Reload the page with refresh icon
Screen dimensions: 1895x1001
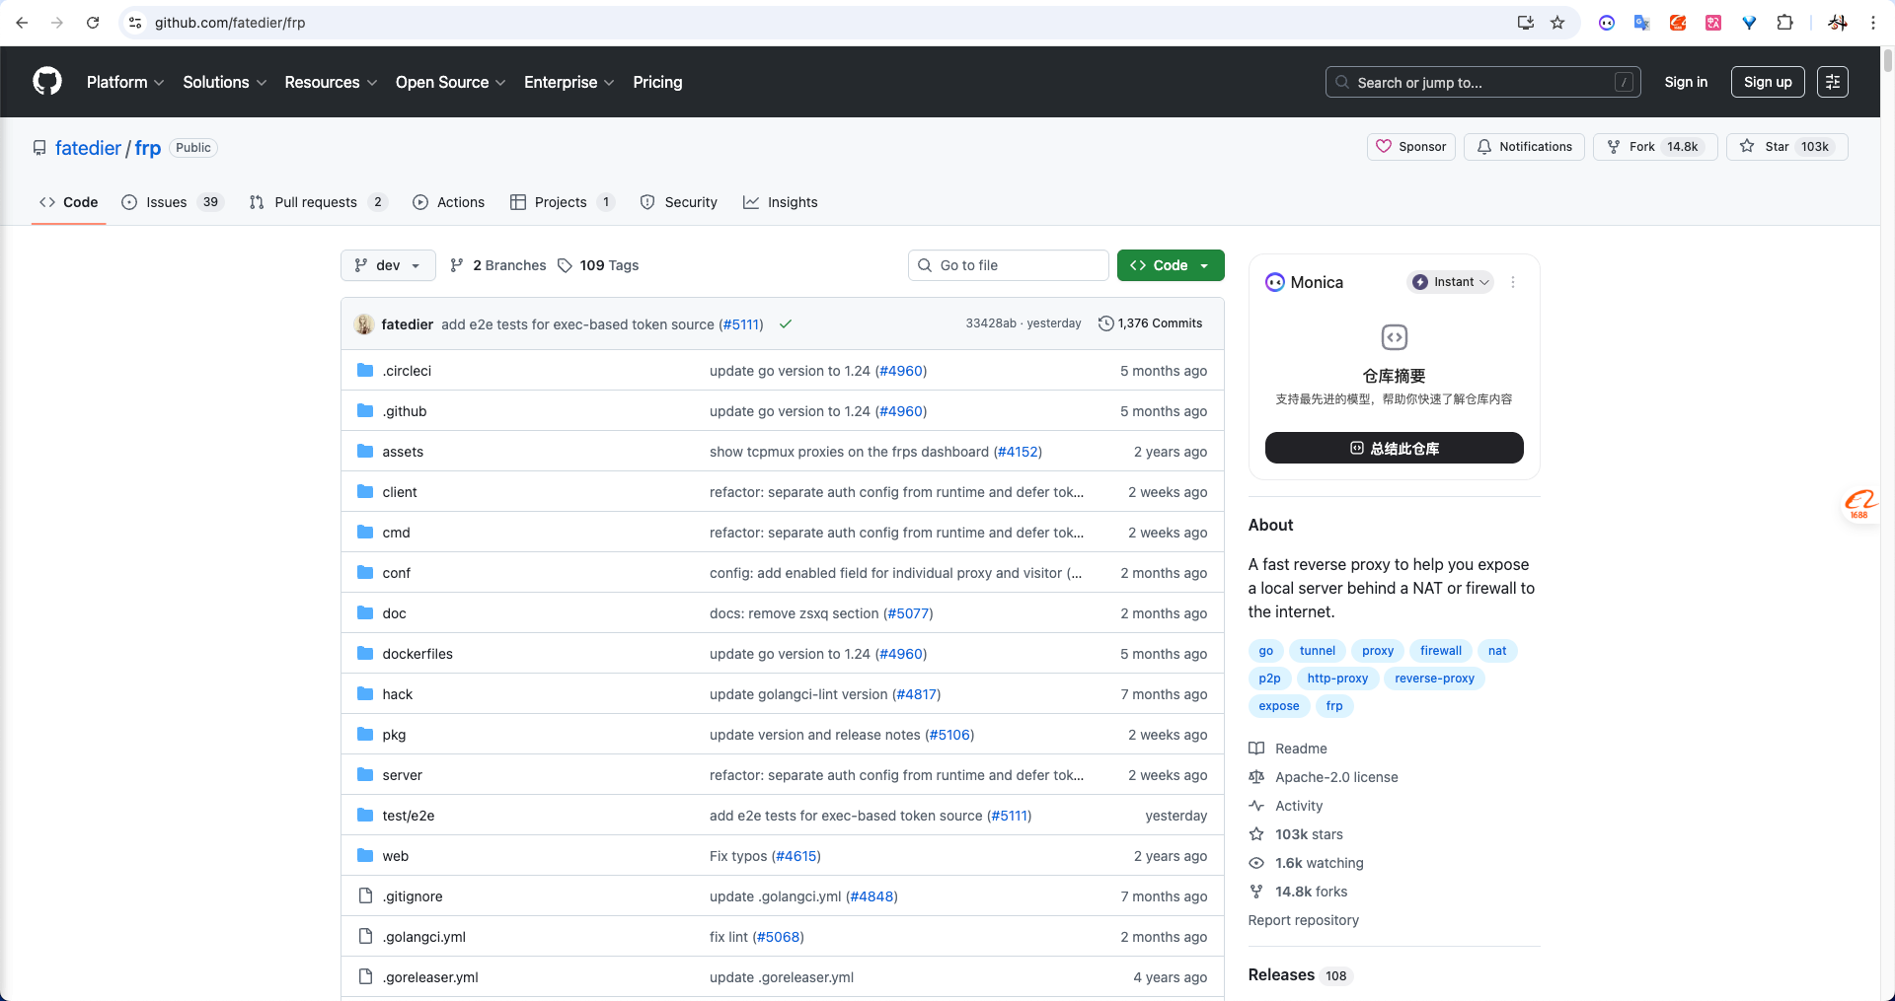click(93, 23)
